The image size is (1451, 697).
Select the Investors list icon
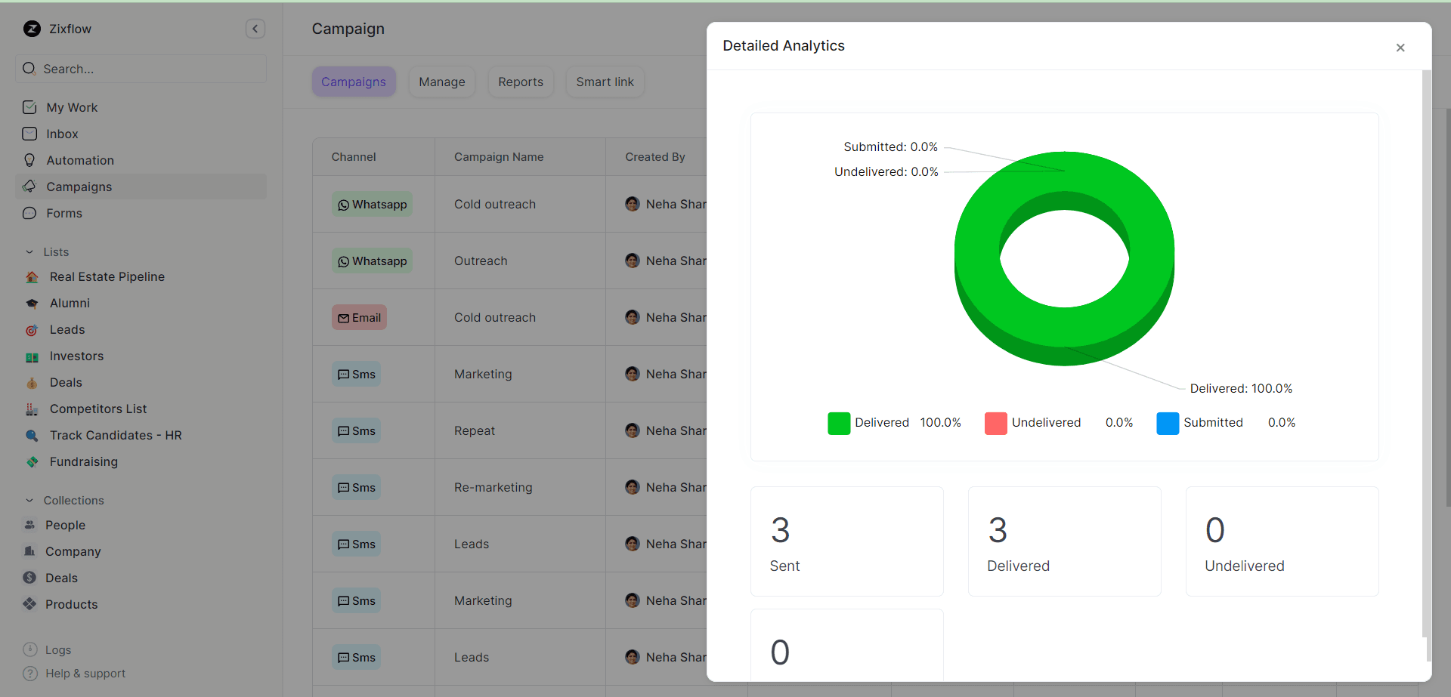pyautogui.click(x=32, y=356)
